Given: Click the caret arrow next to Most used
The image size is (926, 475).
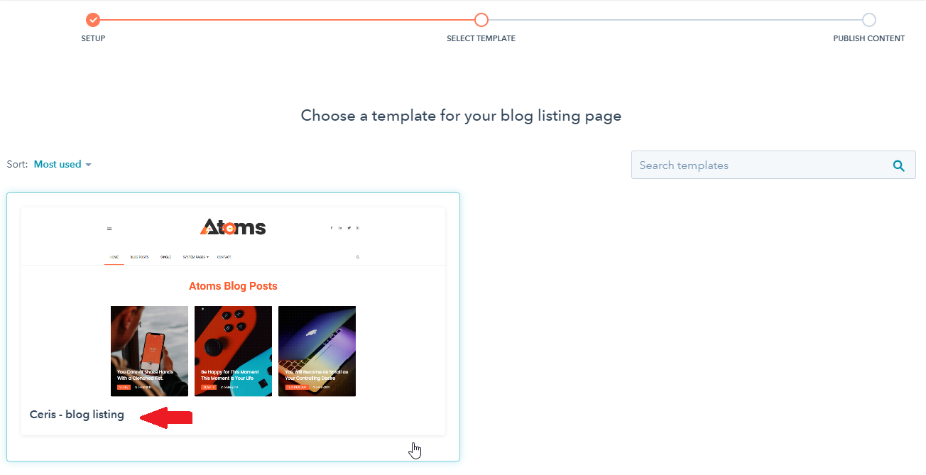Looking at the screenshot, I should click(x=88, y=165).
